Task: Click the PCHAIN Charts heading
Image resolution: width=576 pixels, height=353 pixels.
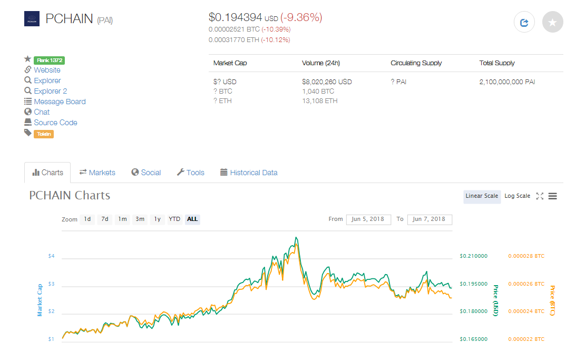Action: coord(70,195)
